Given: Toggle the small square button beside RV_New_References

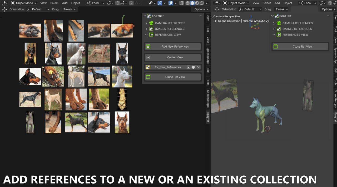Looking at the screenshot, I should click(x=189, y=67).
